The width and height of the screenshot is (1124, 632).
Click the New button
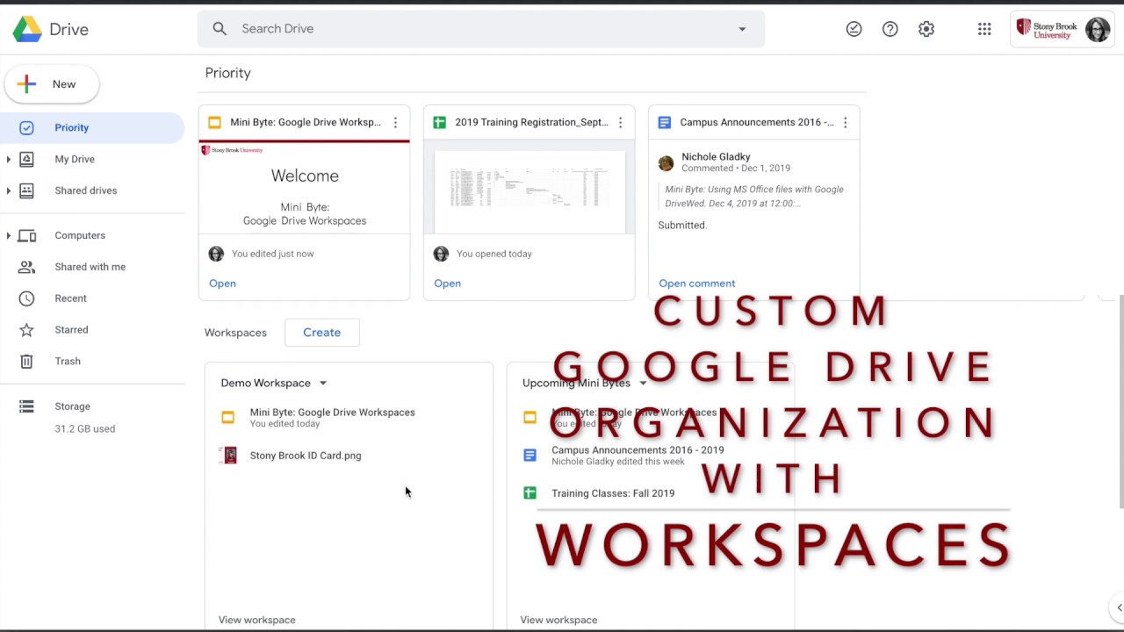pyautogui.click(x=52, y=84)
